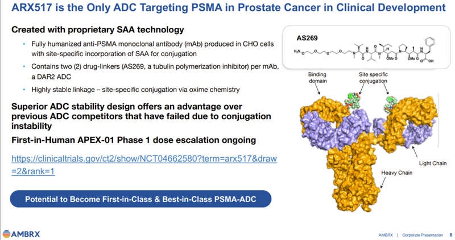Click the arrow pointing to Light Chain
Viewport: 455px width, 240px height.
point(415,152)
